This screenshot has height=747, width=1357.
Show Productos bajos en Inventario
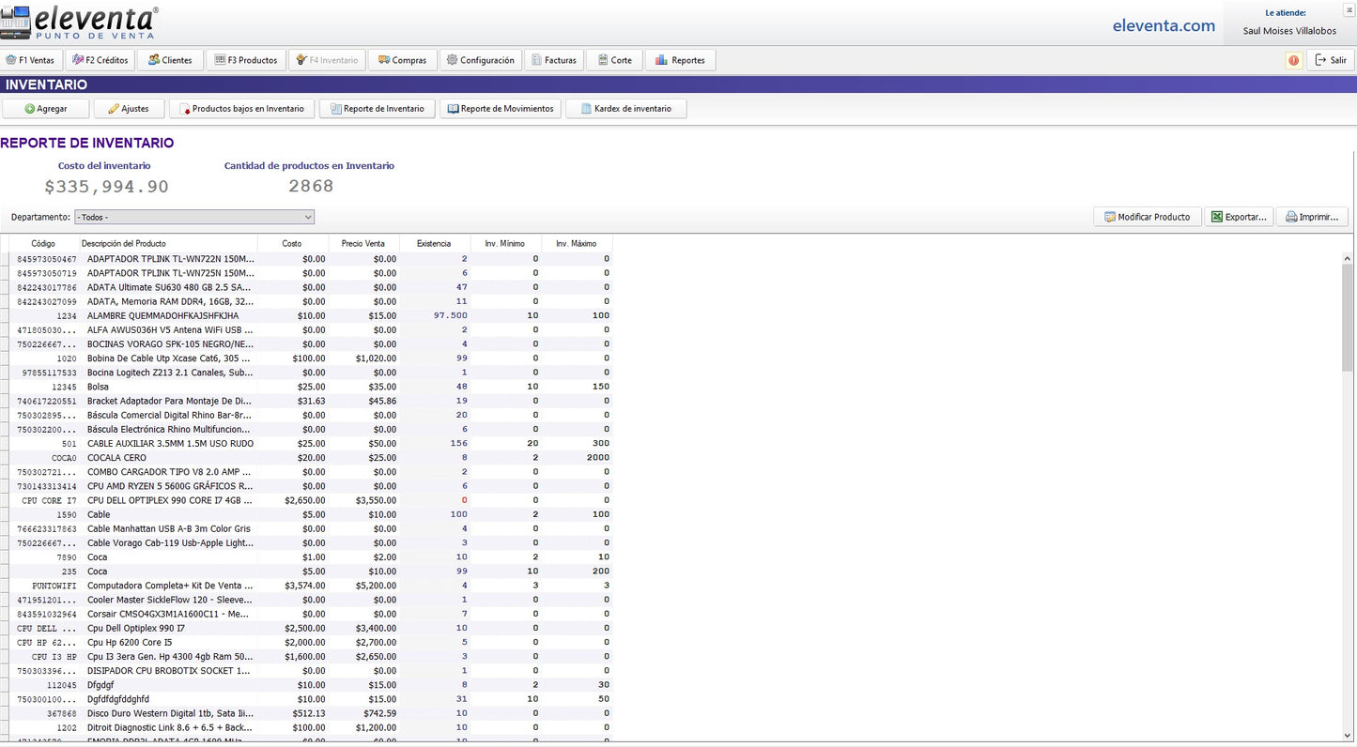coord(241,109)
